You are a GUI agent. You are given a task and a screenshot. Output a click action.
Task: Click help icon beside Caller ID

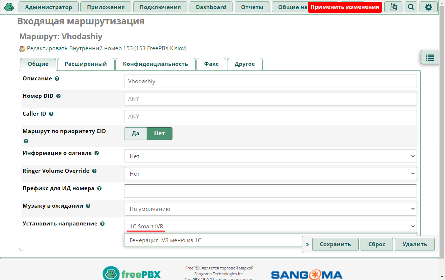pyautogui.click(x=51, y=114)
